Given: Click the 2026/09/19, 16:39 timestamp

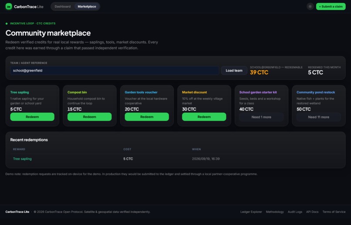Looking at the screenshot, I should 206,159.
